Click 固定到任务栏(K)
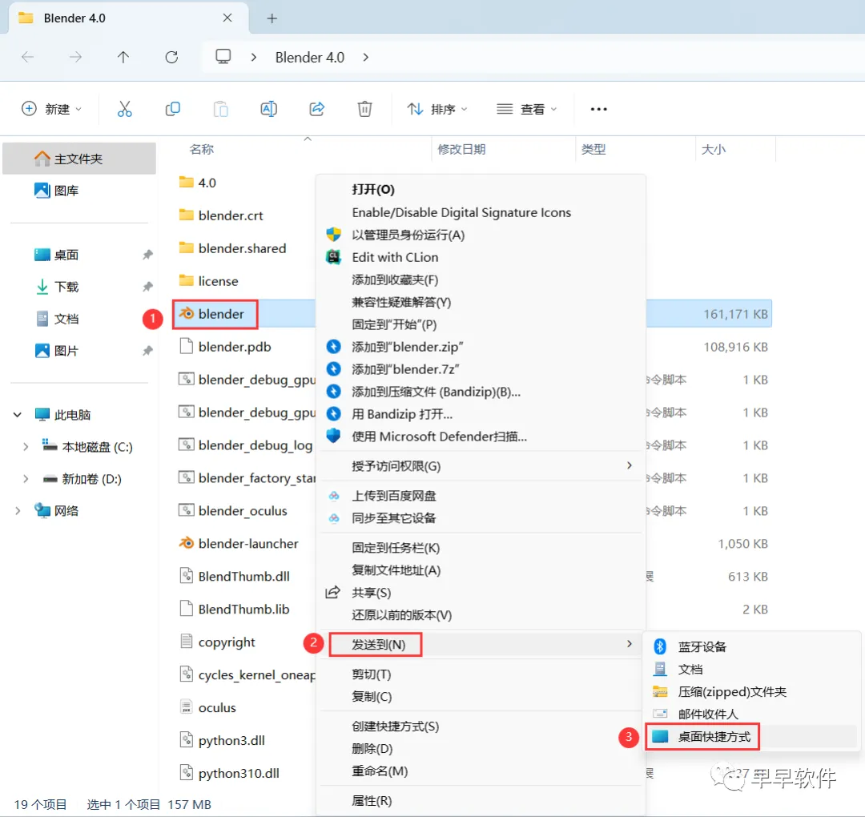Viewport: 865px width, 817px height. 481,548
